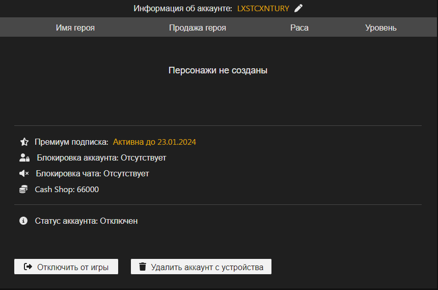438x290 pixels.
Task: Click the Удалить аккаунт с устройства button
Action: (201, 267)
